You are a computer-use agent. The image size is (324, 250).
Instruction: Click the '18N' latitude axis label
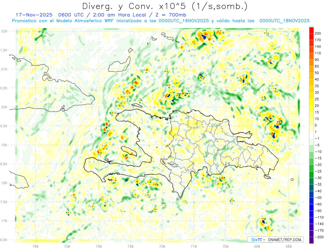click(x=4, y=183)
